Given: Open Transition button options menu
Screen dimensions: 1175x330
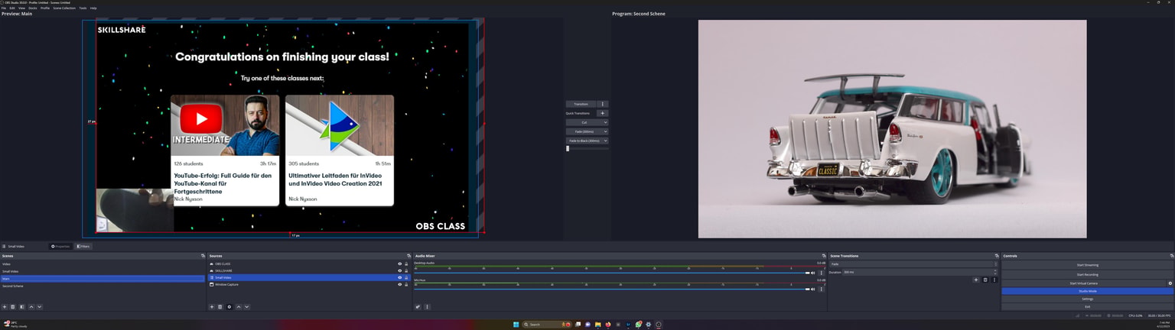Looking at the screenshot, I should [x=602, y=104].
